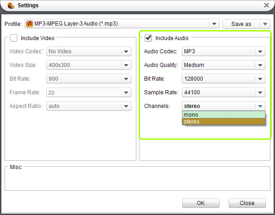Viewport: 275px width, 215px height.
Task: Click the Audio Quality: label
Action: point(161,65)
